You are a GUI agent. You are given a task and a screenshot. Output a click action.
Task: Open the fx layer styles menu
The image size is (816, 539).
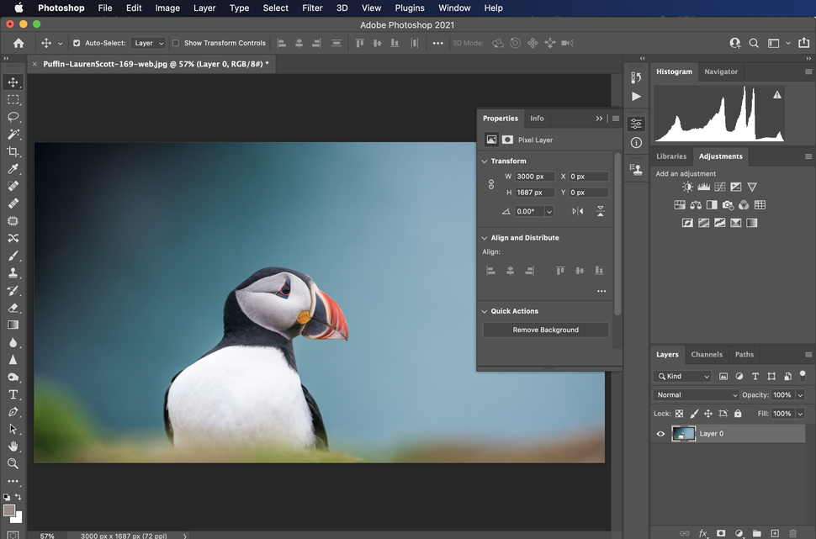[x=703, y=533]
